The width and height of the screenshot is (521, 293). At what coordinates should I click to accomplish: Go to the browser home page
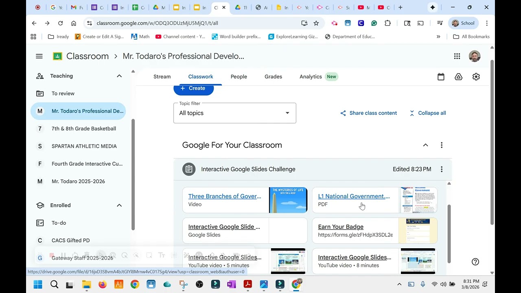pyautogui.click(x=74, y=23)
